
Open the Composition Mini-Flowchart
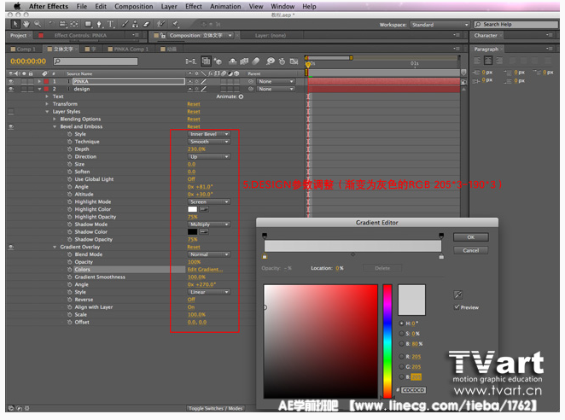pyautogui.click(x=190, y=61)
